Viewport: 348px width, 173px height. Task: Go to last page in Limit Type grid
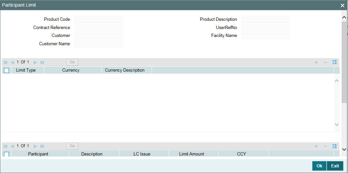pos(42,62)
